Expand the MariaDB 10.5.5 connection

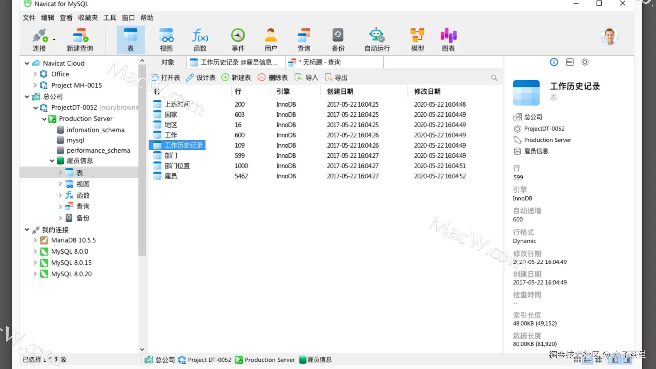pyautogui.click(x=35, y=240)
